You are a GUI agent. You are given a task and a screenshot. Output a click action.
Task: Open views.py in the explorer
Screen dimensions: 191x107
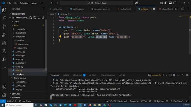(x=20, y=74)
